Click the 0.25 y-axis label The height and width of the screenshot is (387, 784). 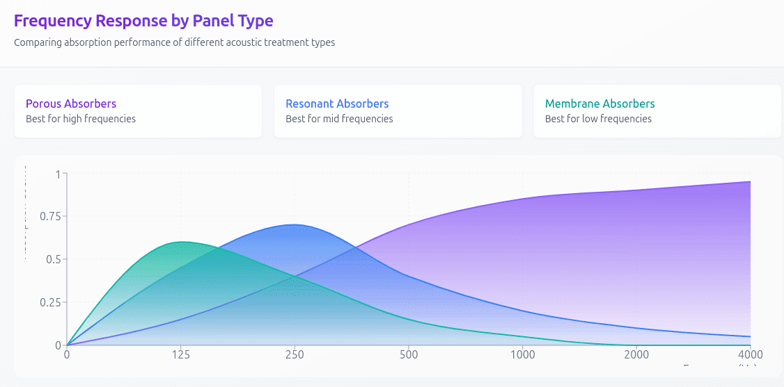click(49, 302)
